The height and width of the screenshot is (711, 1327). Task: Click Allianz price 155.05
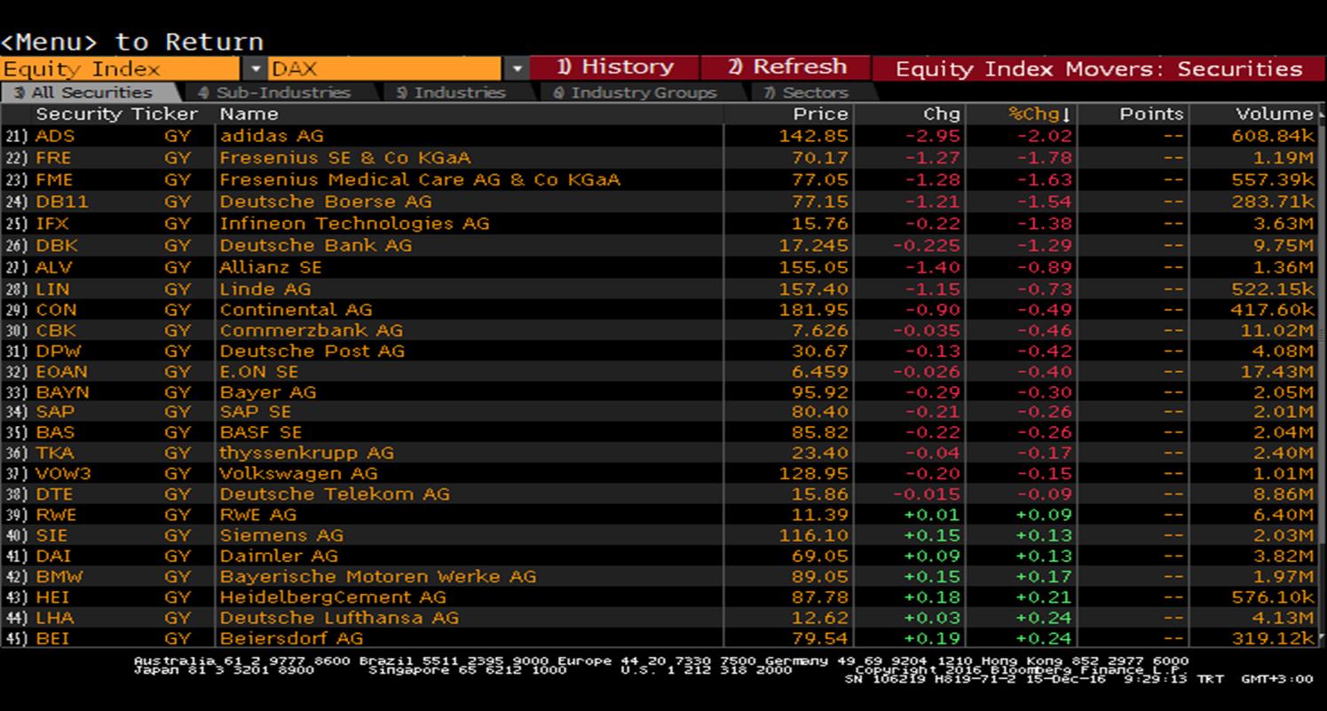[x=814, y=267]
